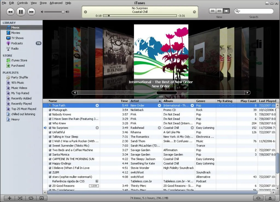The width and height of the screenshot is (280, 202).
Task: Uncheck the Unfaithful song checkbox
Action: click(50, 132)
